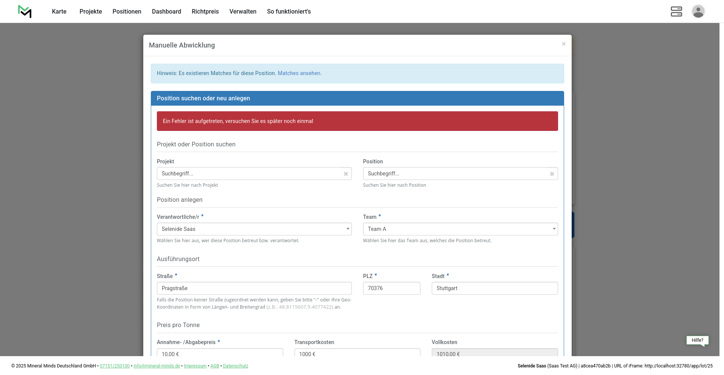Image resolution: width=724 pixels, height=375 pixels.
Task: Clear the Position search field
Action: [x=552, y=174]
